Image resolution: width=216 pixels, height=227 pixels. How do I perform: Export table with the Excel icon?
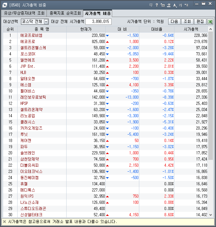210,22
